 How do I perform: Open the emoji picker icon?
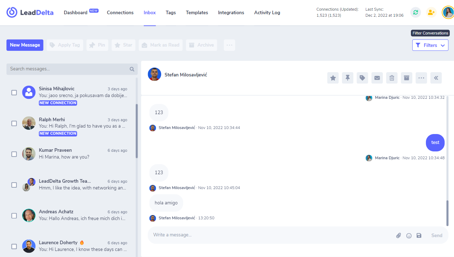point(409,235)
